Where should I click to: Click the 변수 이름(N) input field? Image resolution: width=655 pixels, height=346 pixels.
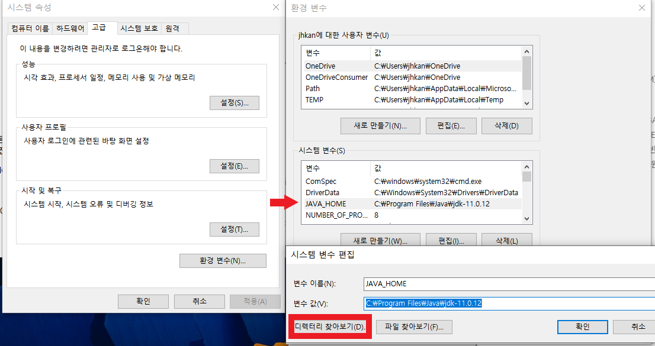point(509,284)
